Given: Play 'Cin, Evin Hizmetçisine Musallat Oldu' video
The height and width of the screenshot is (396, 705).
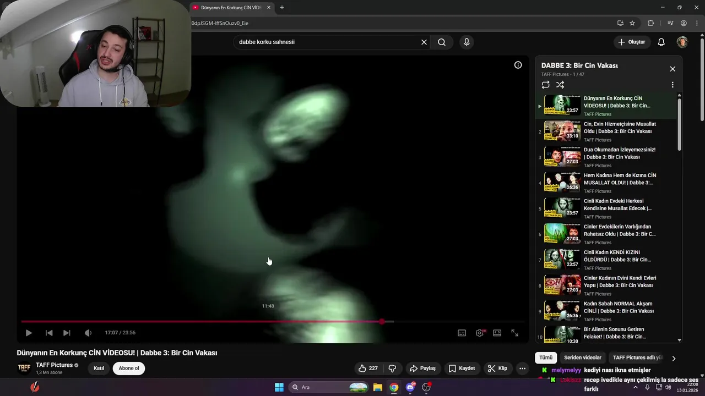Looking at the screenshot, I should click(606, 132).
